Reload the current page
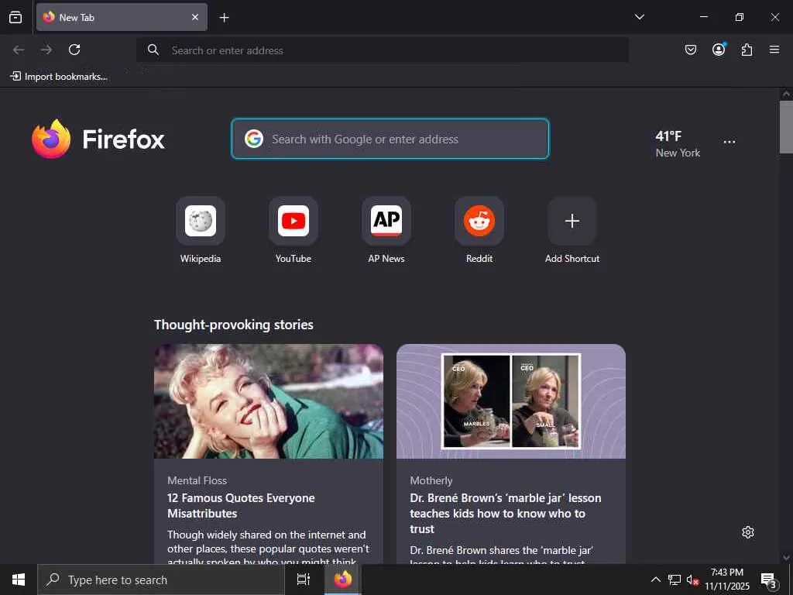The width and height of the screenshot is (793, 595). click(x=74, y=50)
